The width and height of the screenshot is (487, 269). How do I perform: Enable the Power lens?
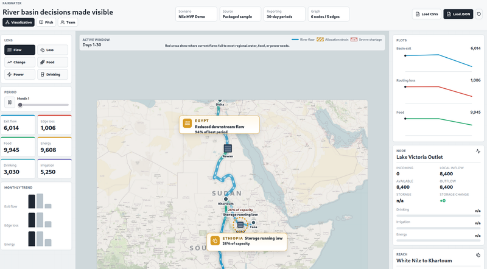tap(19, 74)
